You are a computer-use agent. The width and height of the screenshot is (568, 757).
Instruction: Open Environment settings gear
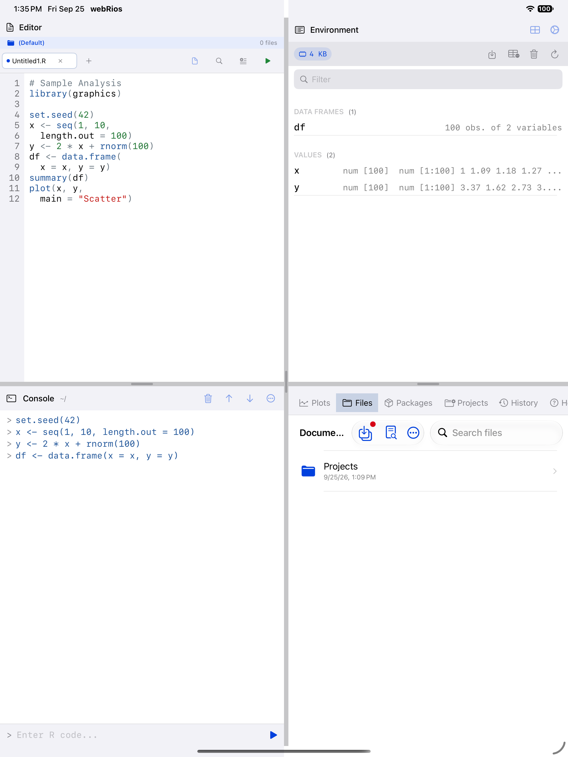(x=555, y=30)
